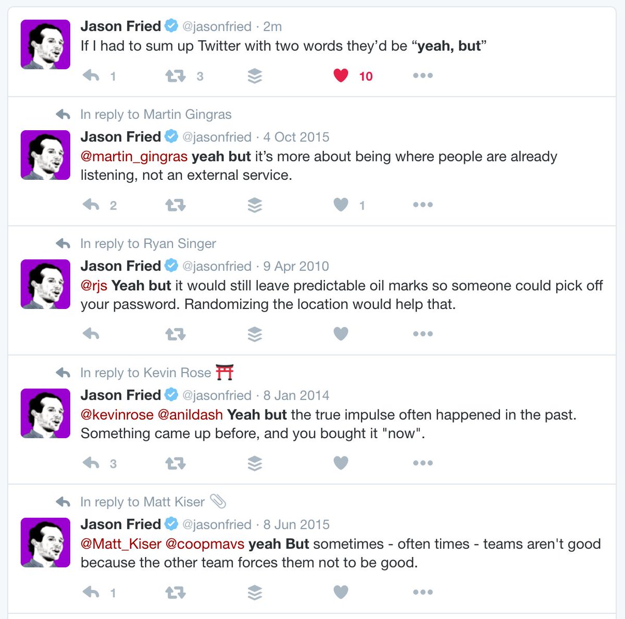
Task: Reply to the 9 Apr 2010 tweet
Action: click(x=91, y=334)
